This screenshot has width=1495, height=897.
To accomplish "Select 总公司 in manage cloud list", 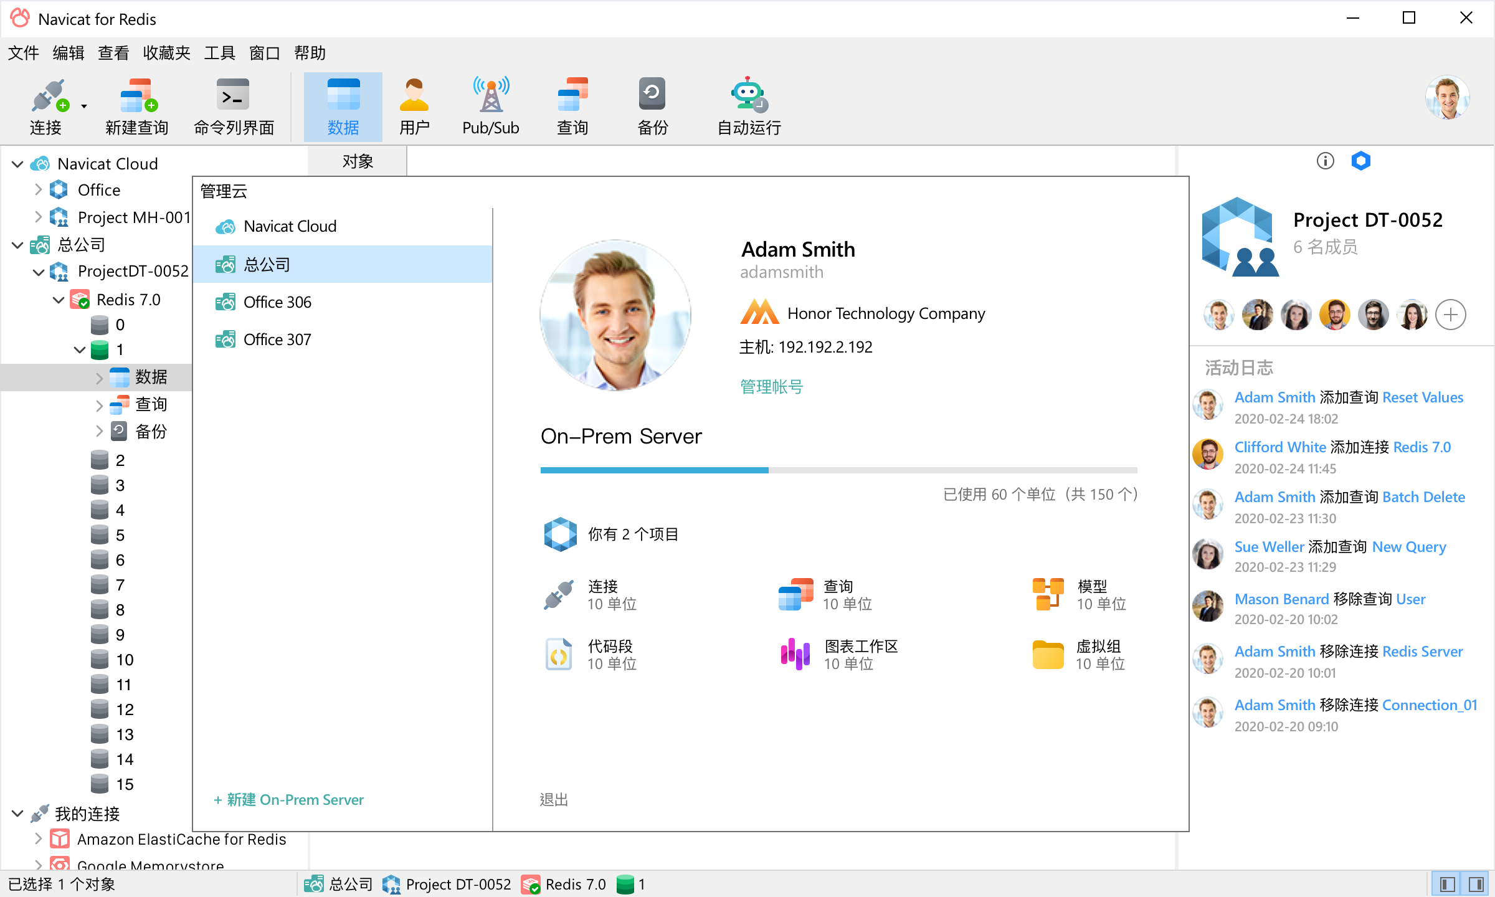I will 343,264.
